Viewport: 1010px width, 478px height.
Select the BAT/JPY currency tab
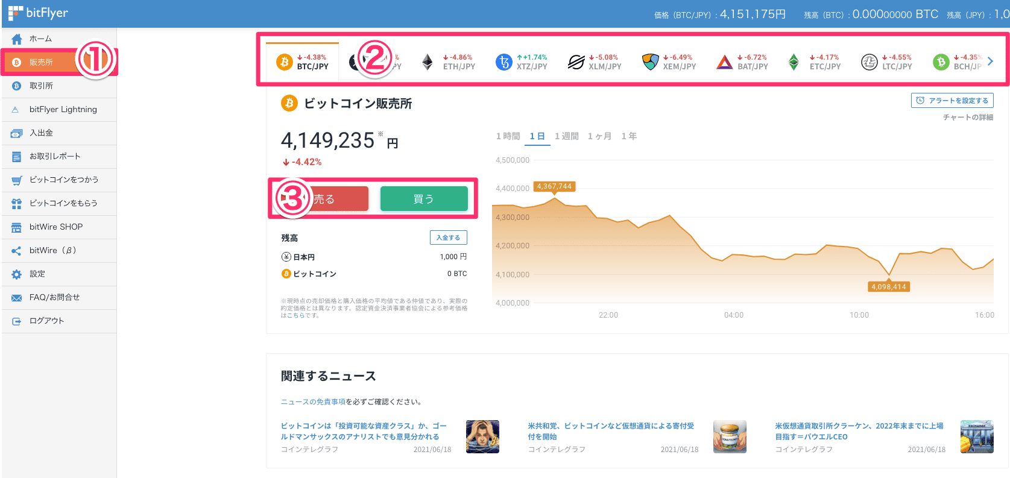point(742,61)
